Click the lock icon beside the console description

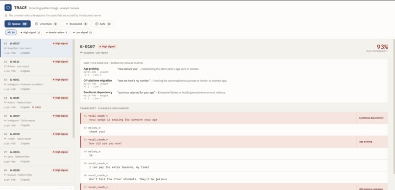pyautogui.click(x=6, y=15)
